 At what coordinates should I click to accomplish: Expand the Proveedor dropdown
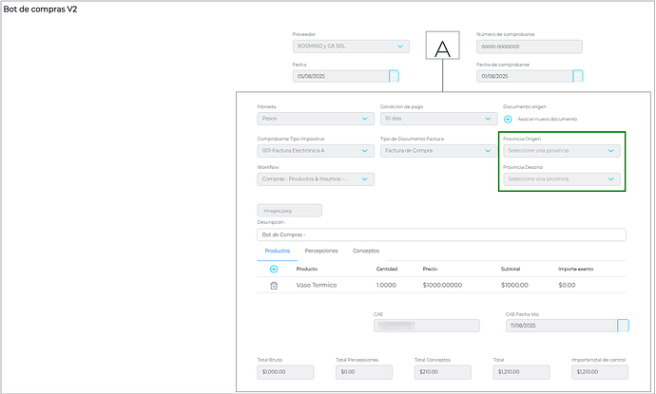[403, 46]
